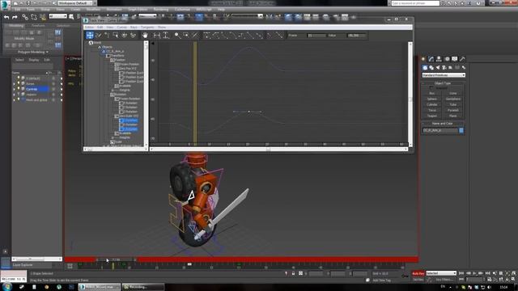Click the Undo arrow in main toolbar
The image size is (518, 291).
pos(6,17)
